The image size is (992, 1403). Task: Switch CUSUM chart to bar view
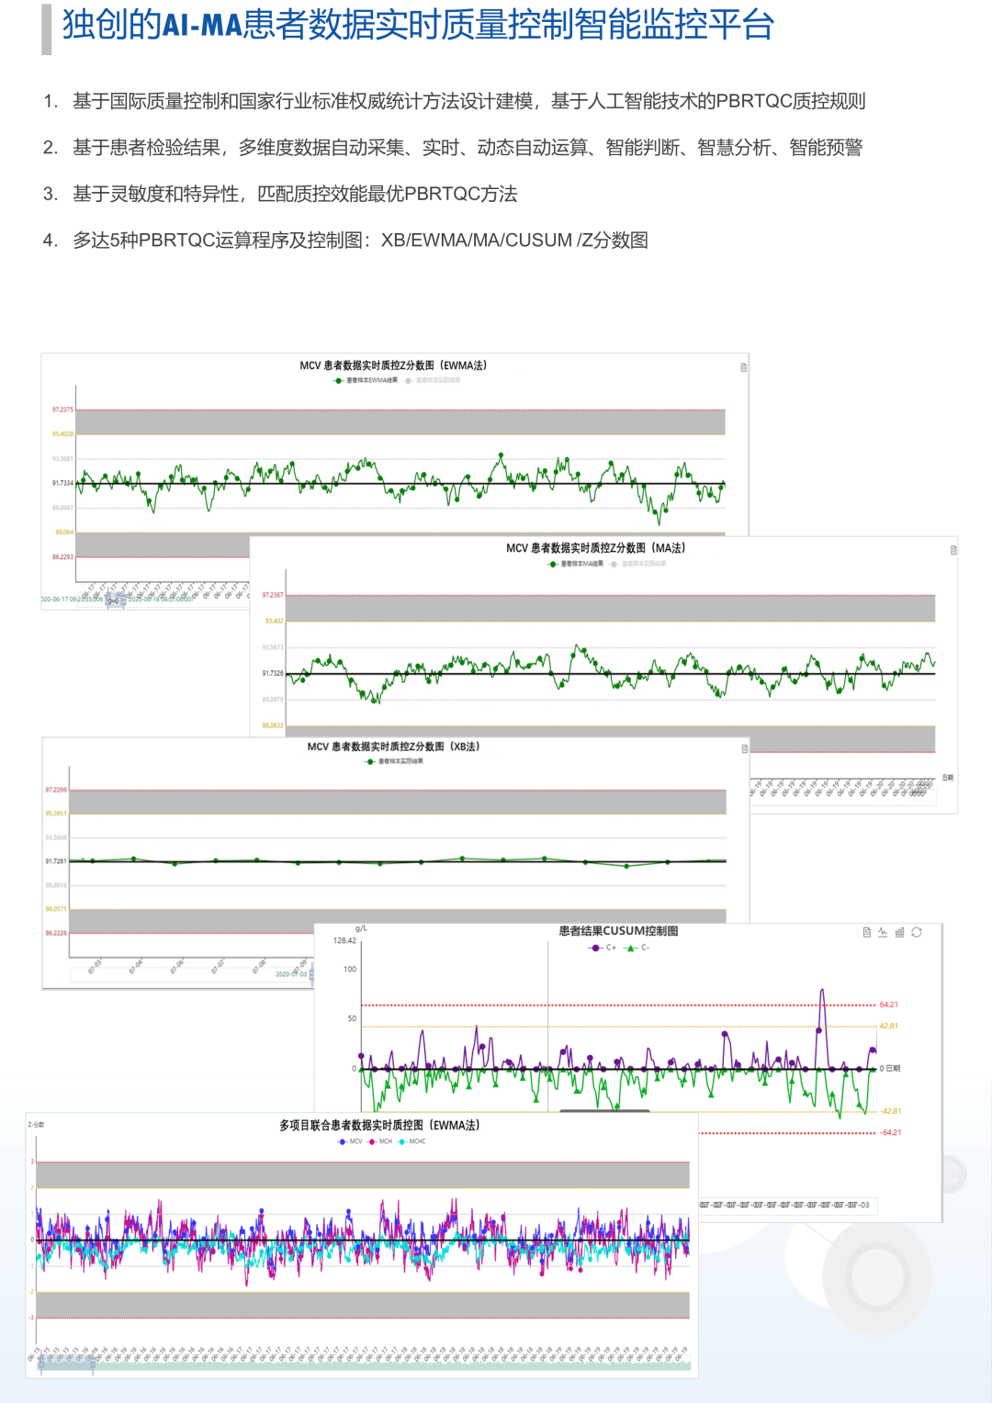click(899, 932)
